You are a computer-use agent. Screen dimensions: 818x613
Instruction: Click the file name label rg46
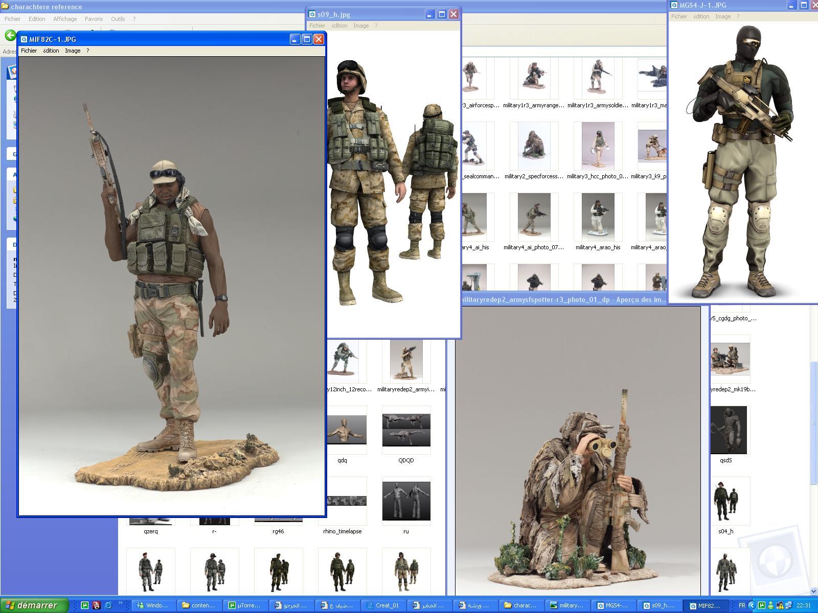coord(278,531)
